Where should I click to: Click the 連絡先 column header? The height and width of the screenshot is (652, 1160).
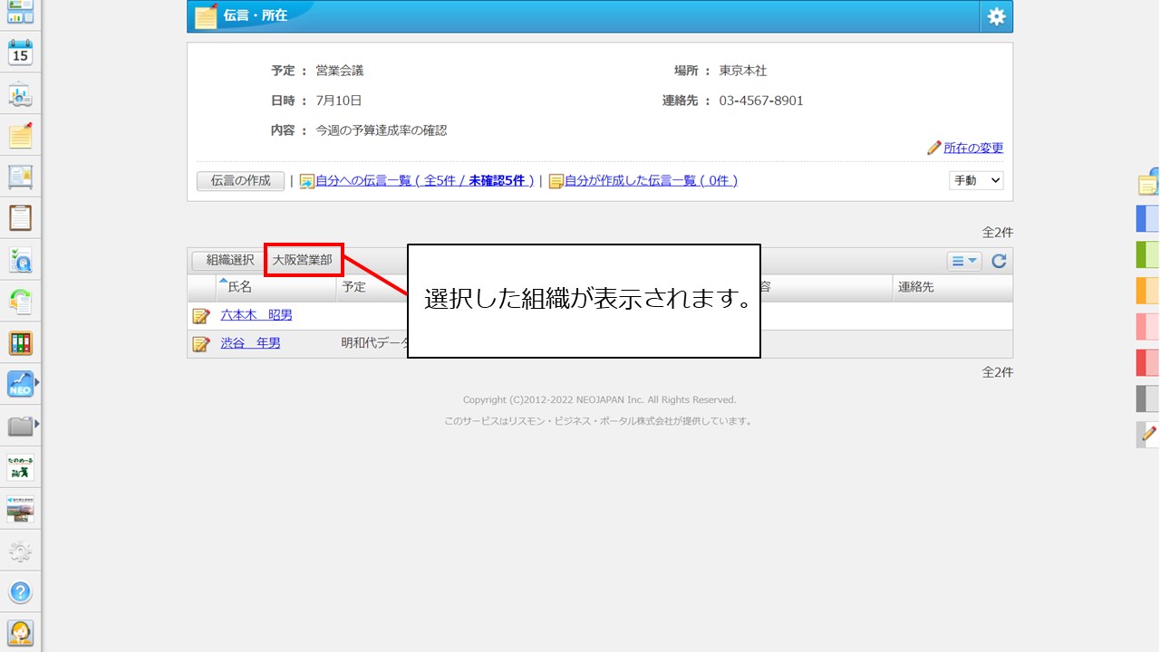pyautogui.click(x=952, y=288)
